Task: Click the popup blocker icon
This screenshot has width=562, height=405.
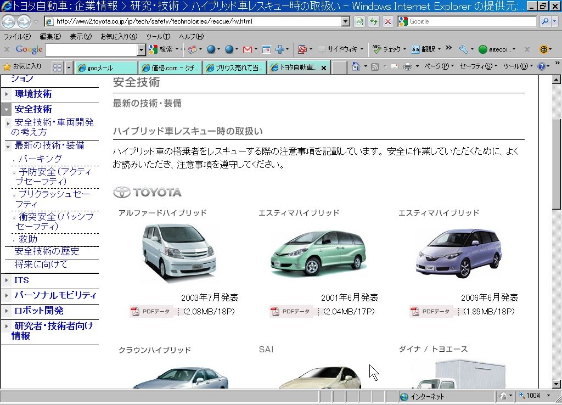Action: tap(302, 49)
